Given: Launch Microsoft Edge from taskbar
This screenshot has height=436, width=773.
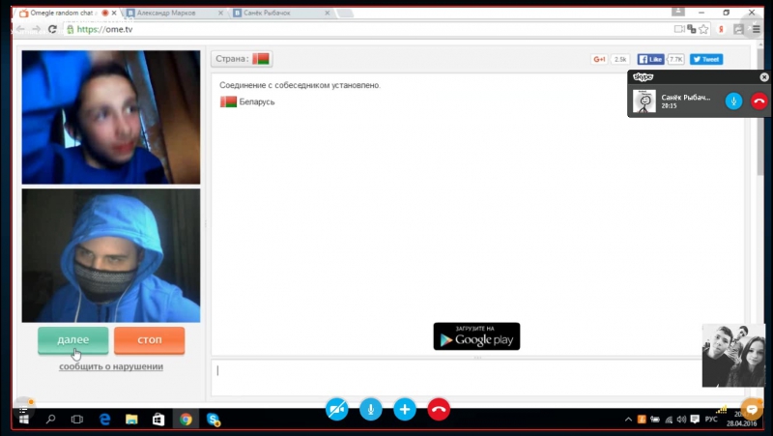Looking at the screenshot, I should (104, 420).
